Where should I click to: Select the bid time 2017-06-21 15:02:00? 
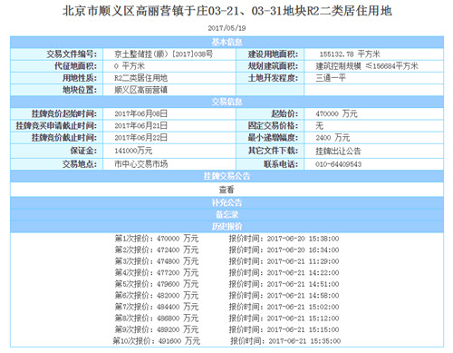[303, 307]
